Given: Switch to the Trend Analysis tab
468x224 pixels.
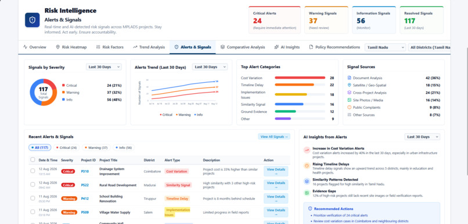Looking at the screenshot, I should [x=149, y=47].
